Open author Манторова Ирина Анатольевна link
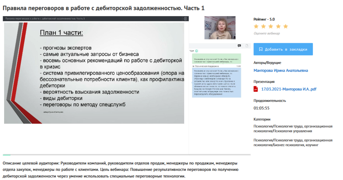Image resolution: width=343 pixels, height=180 pixels. [281, 70]
